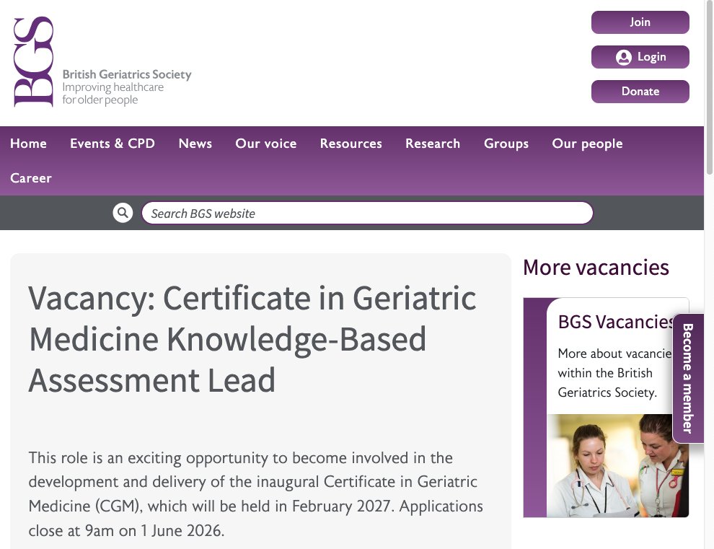Open the Our people menu

tap(587, 144)
